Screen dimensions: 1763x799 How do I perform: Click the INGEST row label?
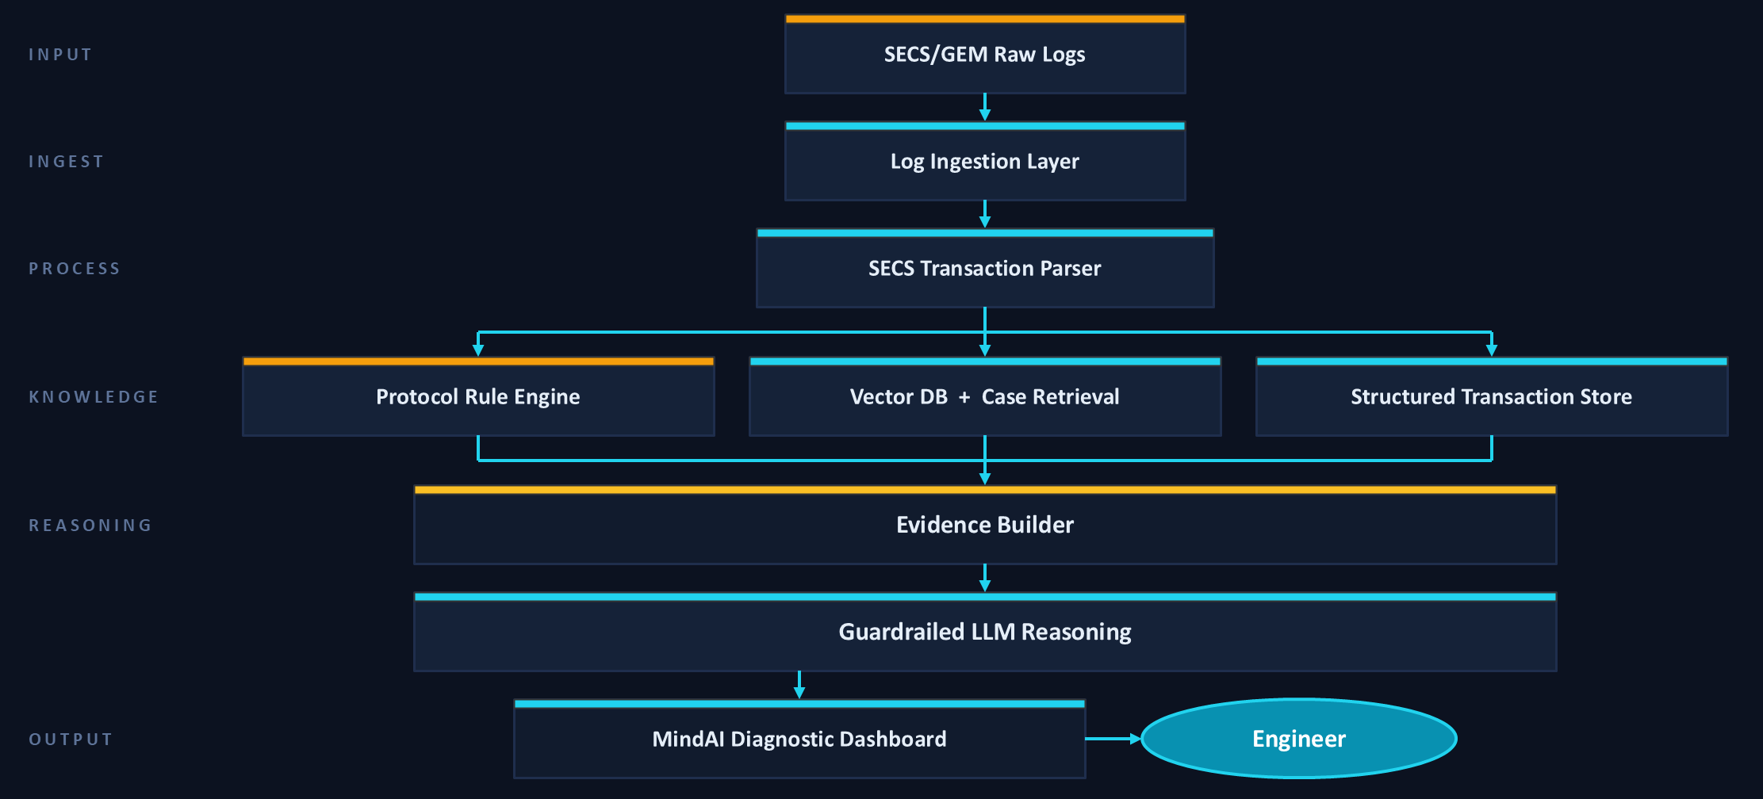click(x=66, y=162)
